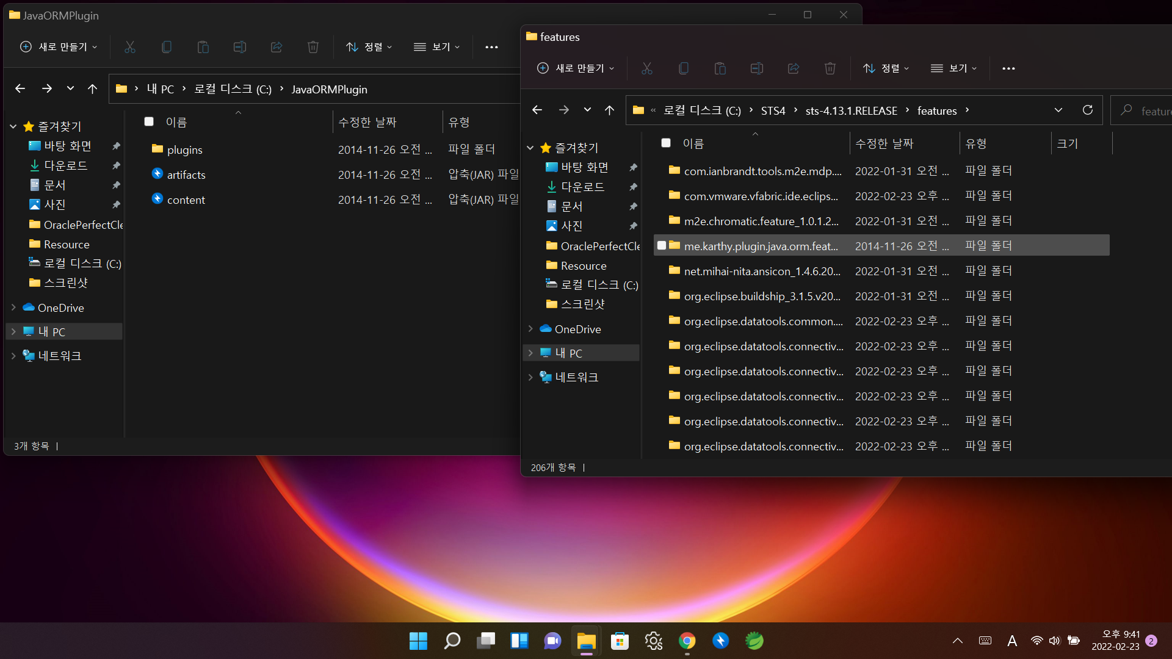Image resolution: width=1172 pixels, height=659 pixels.
Task: Click 새로 만들기 button in features window
Action: pyautogui.click(x=576, y=68)
